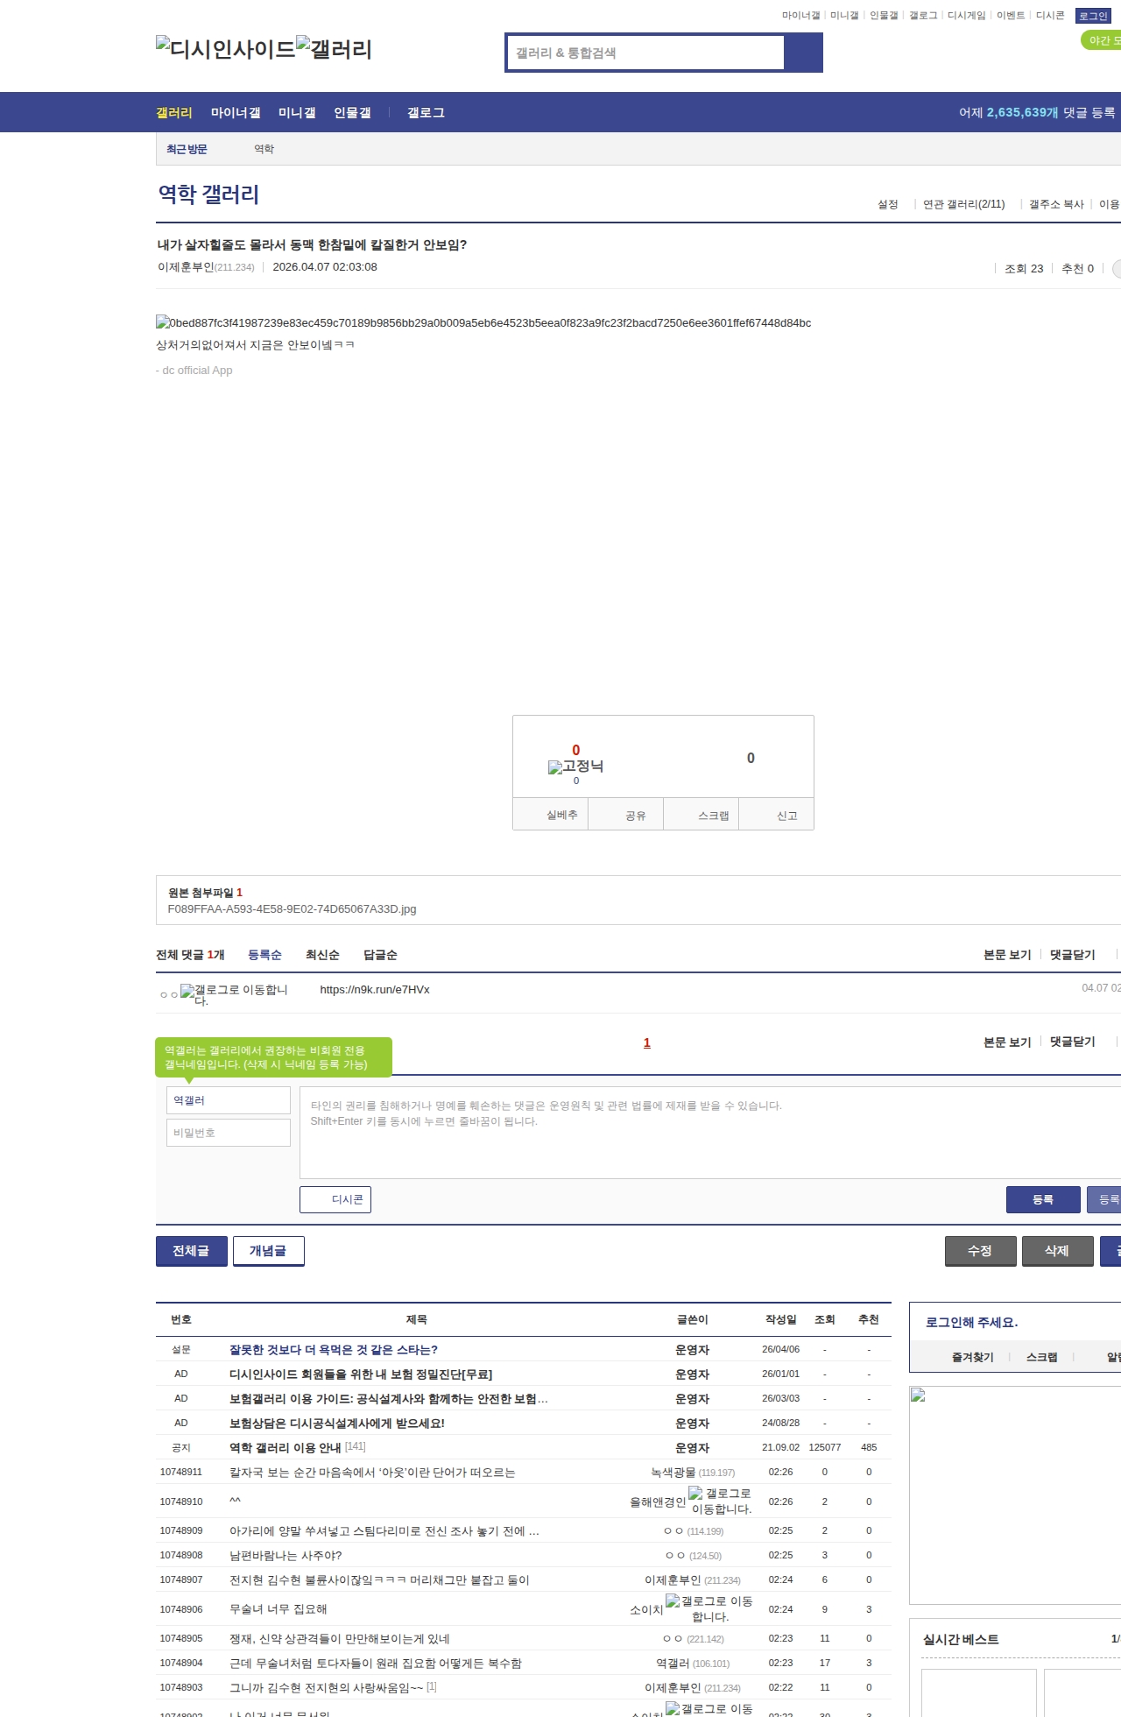The image size is (1121, 1717).
Task: Click author 녹색광물 in the post list
Action: click(673, 1472)
